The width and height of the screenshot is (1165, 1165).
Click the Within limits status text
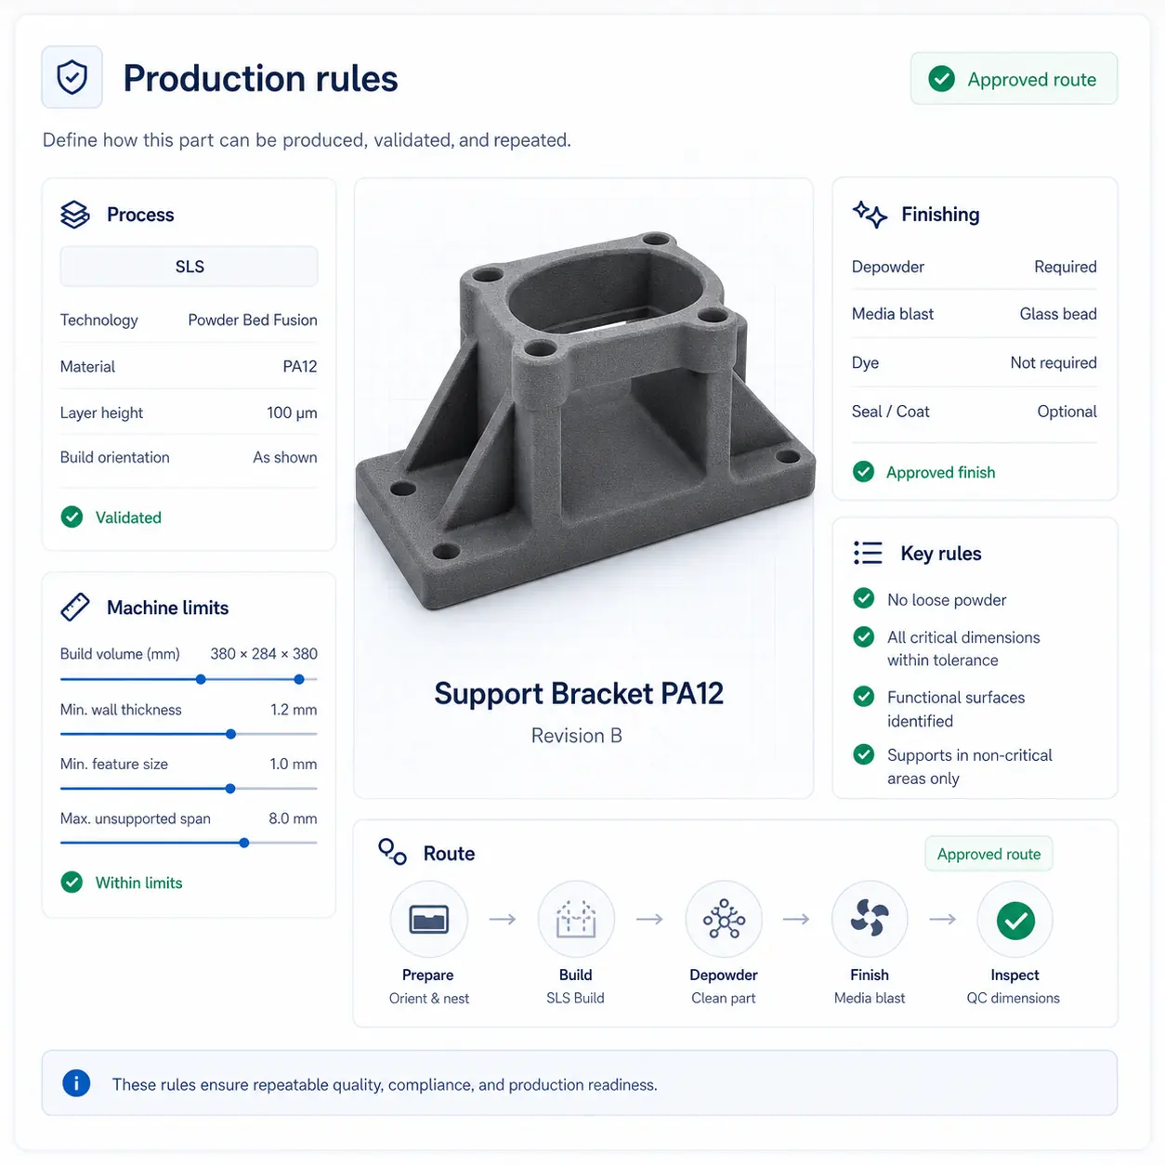[x=138, y=883]
